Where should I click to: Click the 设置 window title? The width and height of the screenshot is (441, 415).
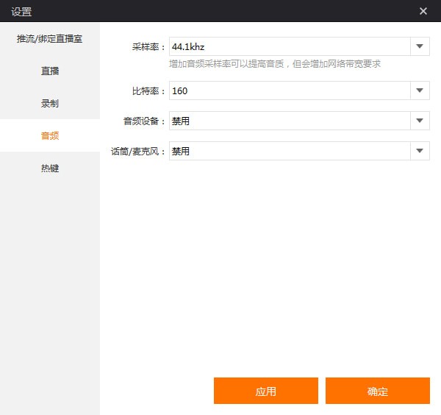[x=21, y=12]
